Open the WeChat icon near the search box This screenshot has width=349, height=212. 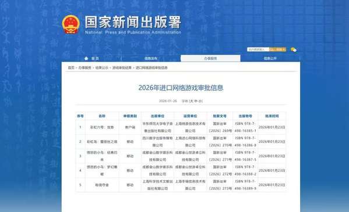(x=294, y=49)
